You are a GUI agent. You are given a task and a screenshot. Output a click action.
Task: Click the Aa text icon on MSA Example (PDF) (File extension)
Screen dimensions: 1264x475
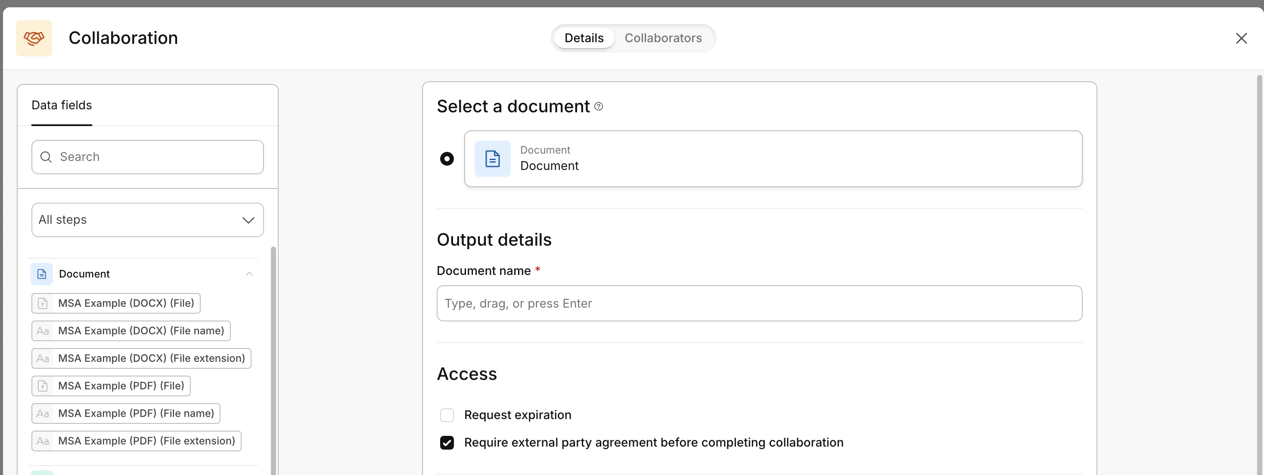point(43,441)
